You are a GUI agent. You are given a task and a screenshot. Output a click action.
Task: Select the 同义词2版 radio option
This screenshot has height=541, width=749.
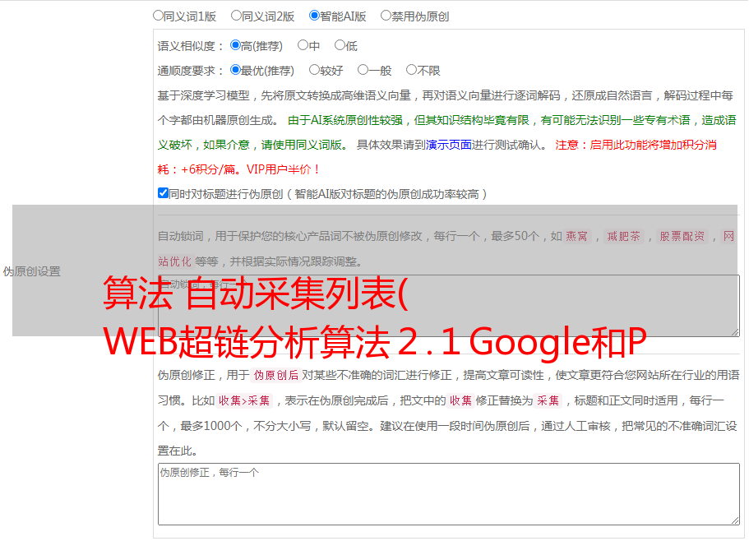point(236,16)
